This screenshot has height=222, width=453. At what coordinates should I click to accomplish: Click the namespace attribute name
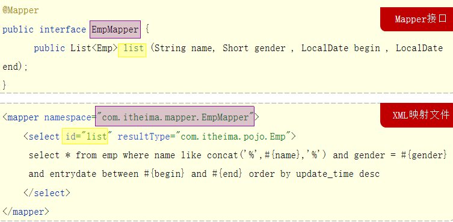(x=67, y=117)
